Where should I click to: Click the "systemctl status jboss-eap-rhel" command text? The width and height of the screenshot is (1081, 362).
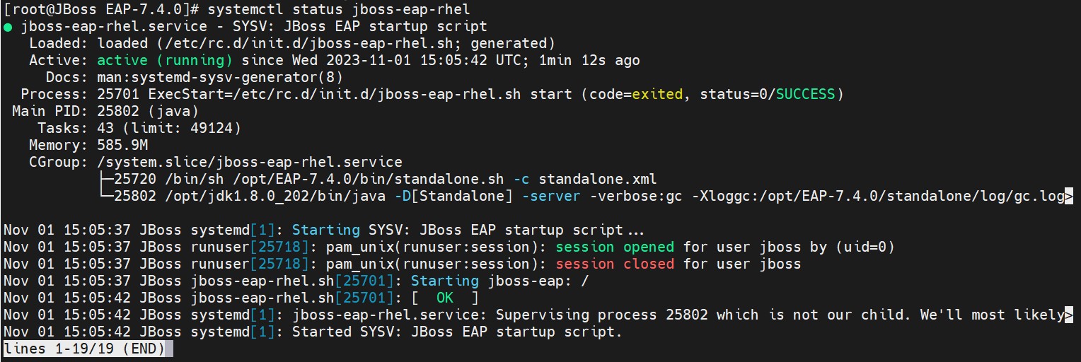coord(338,10)
